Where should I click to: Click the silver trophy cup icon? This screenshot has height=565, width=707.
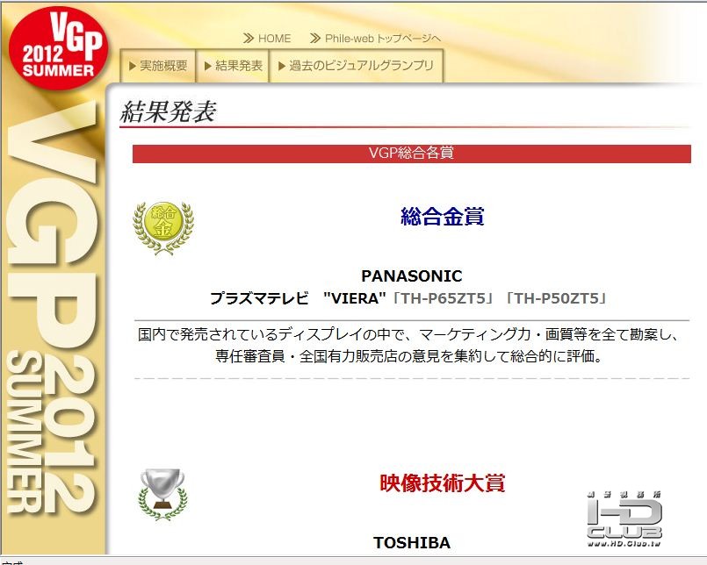pyautogui.click(x=162, y=495)
